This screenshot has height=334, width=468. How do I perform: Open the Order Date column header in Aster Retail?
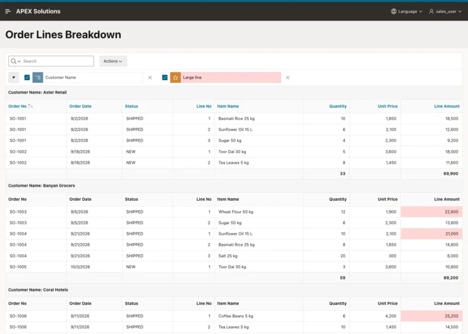[x=80, y=106]
